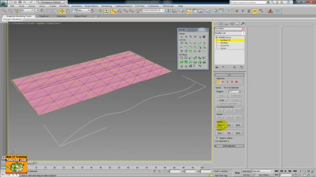This screenshot has height=177, width=316.
Task: Click Configure Modifier Sets icon
Action: pos(241,67)
